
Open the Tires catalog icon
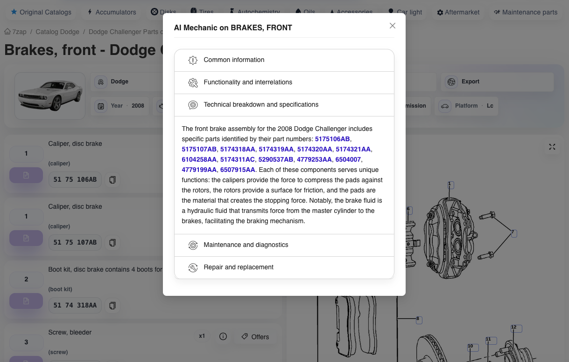[x=193, y=13]
